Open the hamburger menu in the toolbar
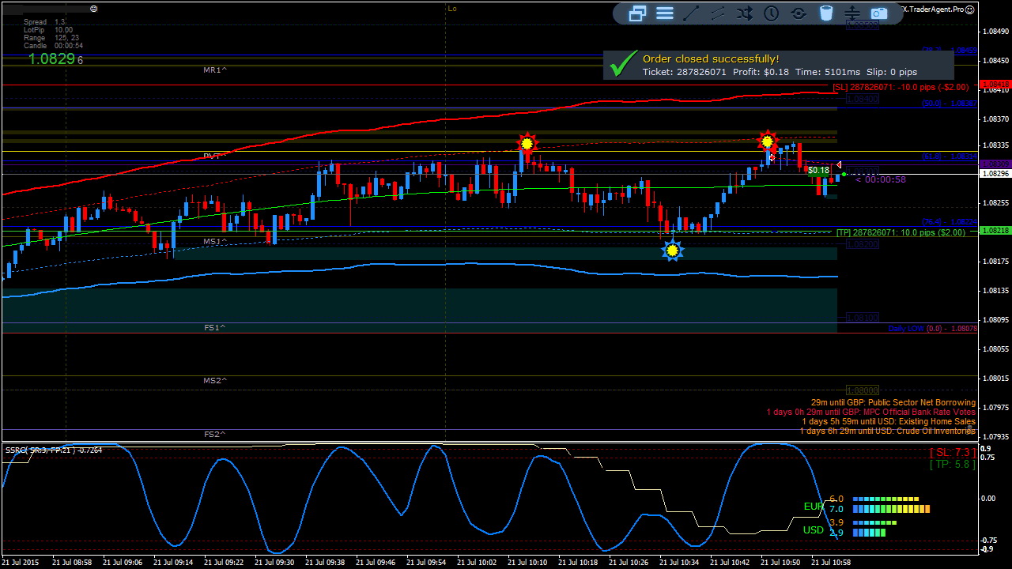1012x569 pixels. (x=665, y=13)
